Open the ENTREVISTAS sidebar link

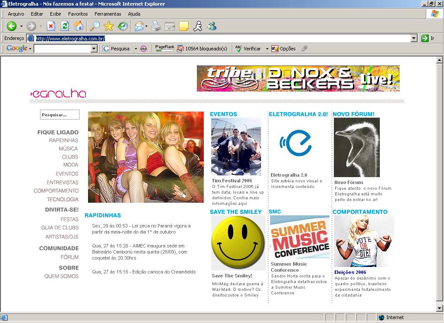pos(62,182)
